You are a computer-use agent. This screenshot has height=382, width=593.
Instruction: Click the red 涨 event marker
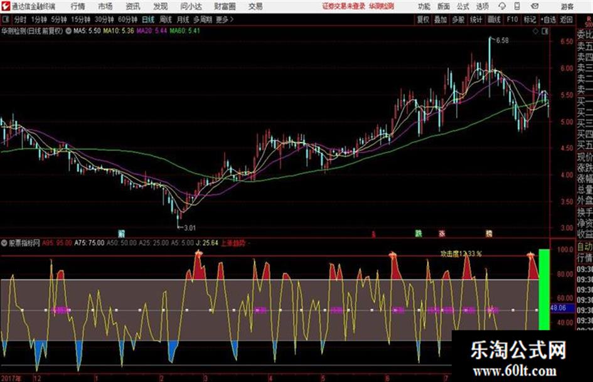[x=441, y=233]
